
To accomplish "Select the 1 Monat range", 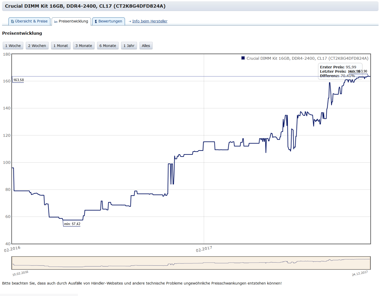I will [x=61, y=46].
